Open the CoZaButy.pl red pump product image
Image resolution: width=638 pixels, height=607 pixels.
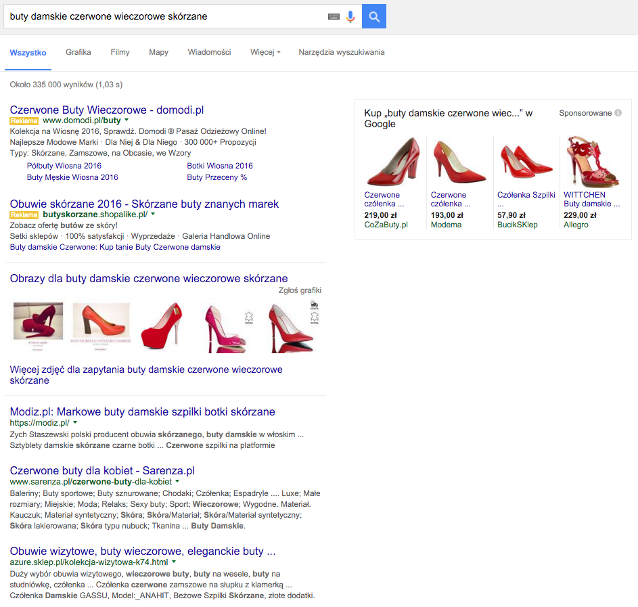[x=392, y=162]
